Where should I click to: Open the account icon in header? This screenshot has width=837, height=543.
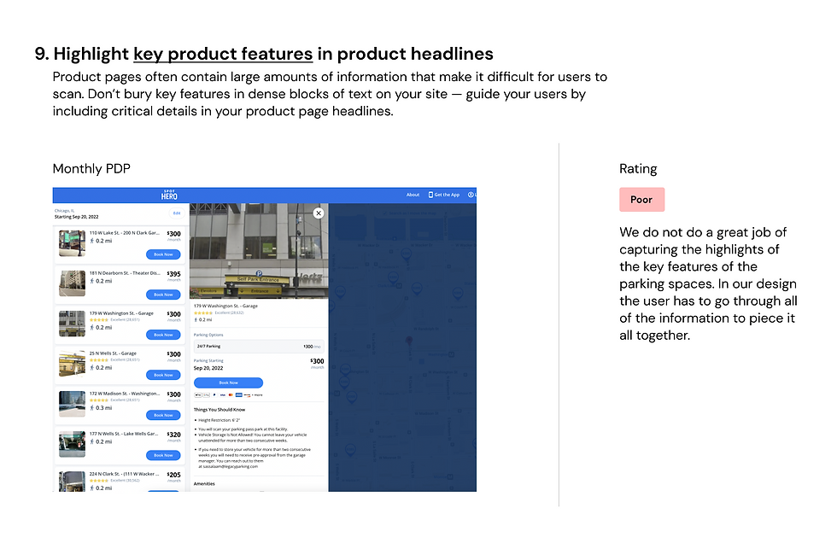tap(471, 195)
